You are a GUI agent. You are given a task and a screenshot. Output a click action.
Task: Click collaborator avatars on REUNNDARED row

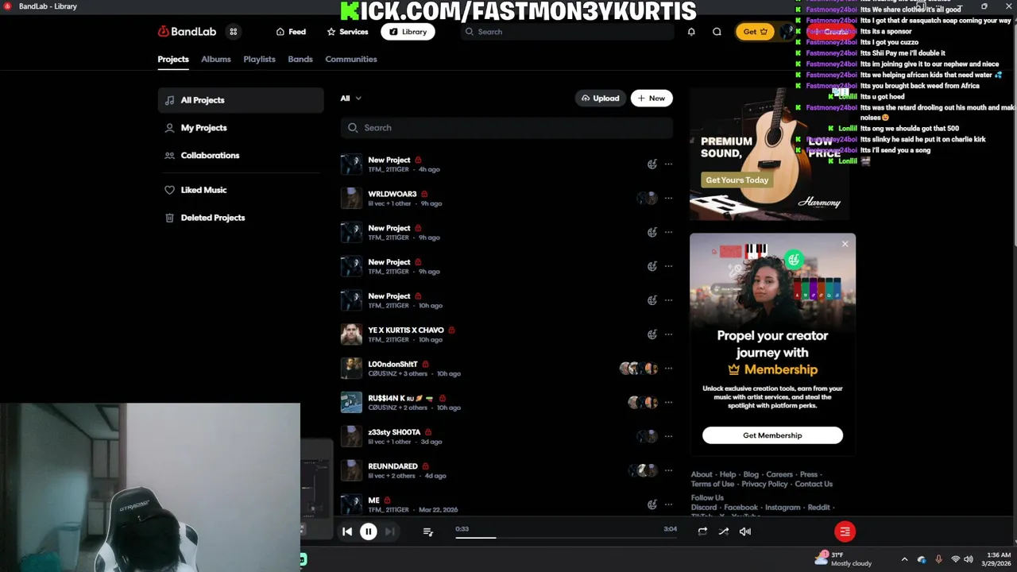(644, 470)
